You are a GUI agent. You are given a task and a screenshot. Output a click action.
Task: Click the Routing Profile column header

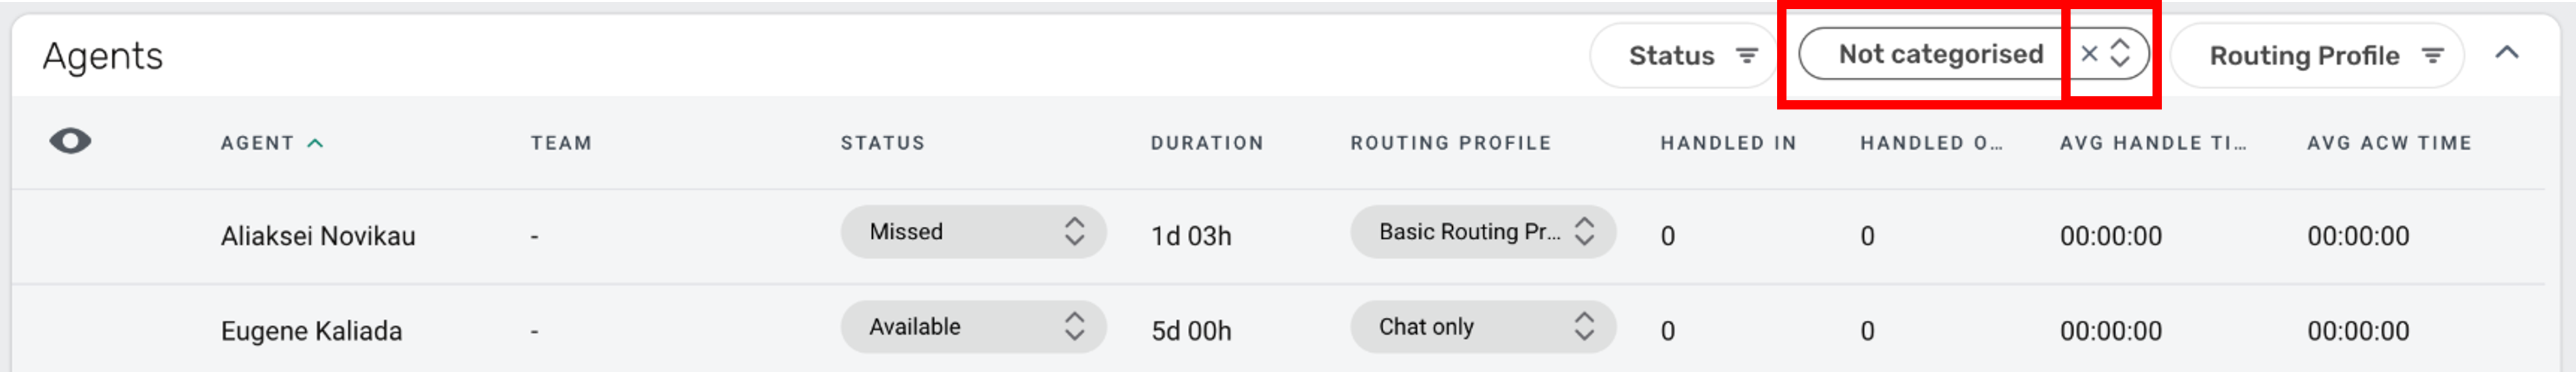[x=1450, y=144]
